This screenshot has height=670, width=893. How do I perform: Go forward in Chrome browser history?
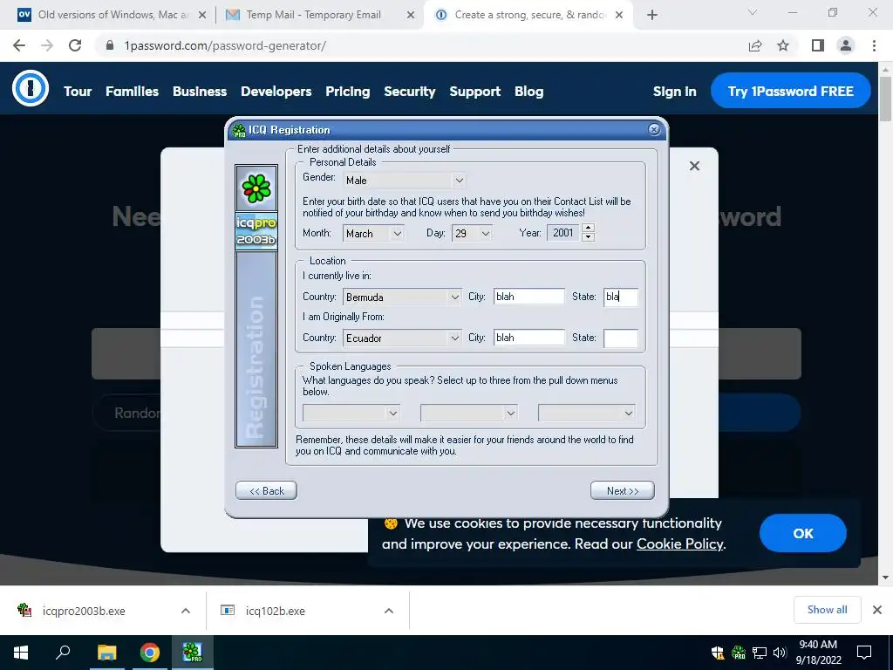click(47, 45)
